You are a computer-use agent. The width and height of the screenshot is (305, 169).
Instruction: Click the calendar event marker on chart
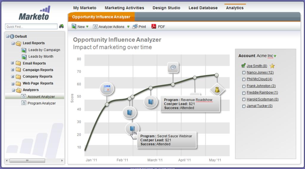107,89
